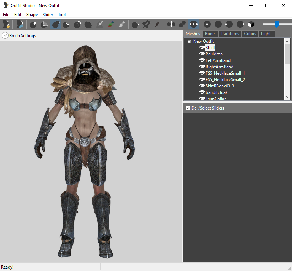Select the Weight paint brush
292x271 pixels.
click(99, 24)
